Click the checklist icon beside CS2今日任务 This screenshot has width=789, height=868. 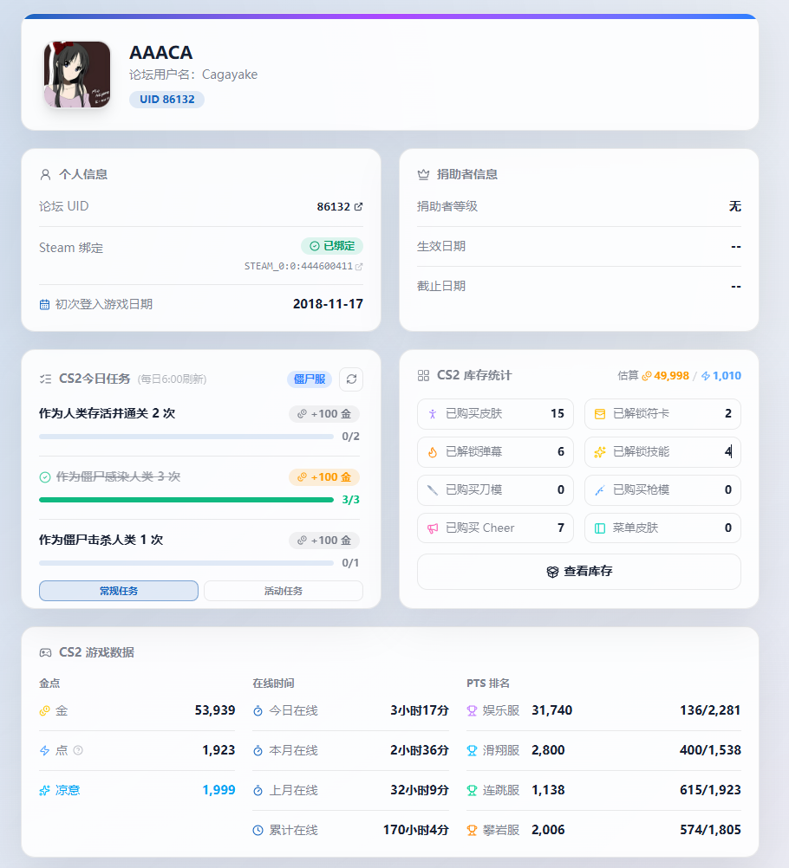click(45, 379)
